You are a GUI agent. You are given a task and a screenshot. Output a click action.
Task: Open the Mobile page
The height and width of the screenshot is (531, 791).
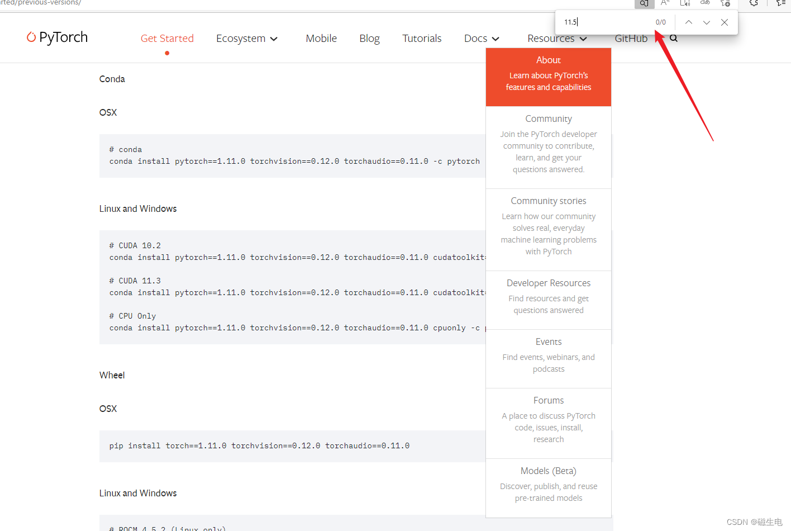coord(321,39)
